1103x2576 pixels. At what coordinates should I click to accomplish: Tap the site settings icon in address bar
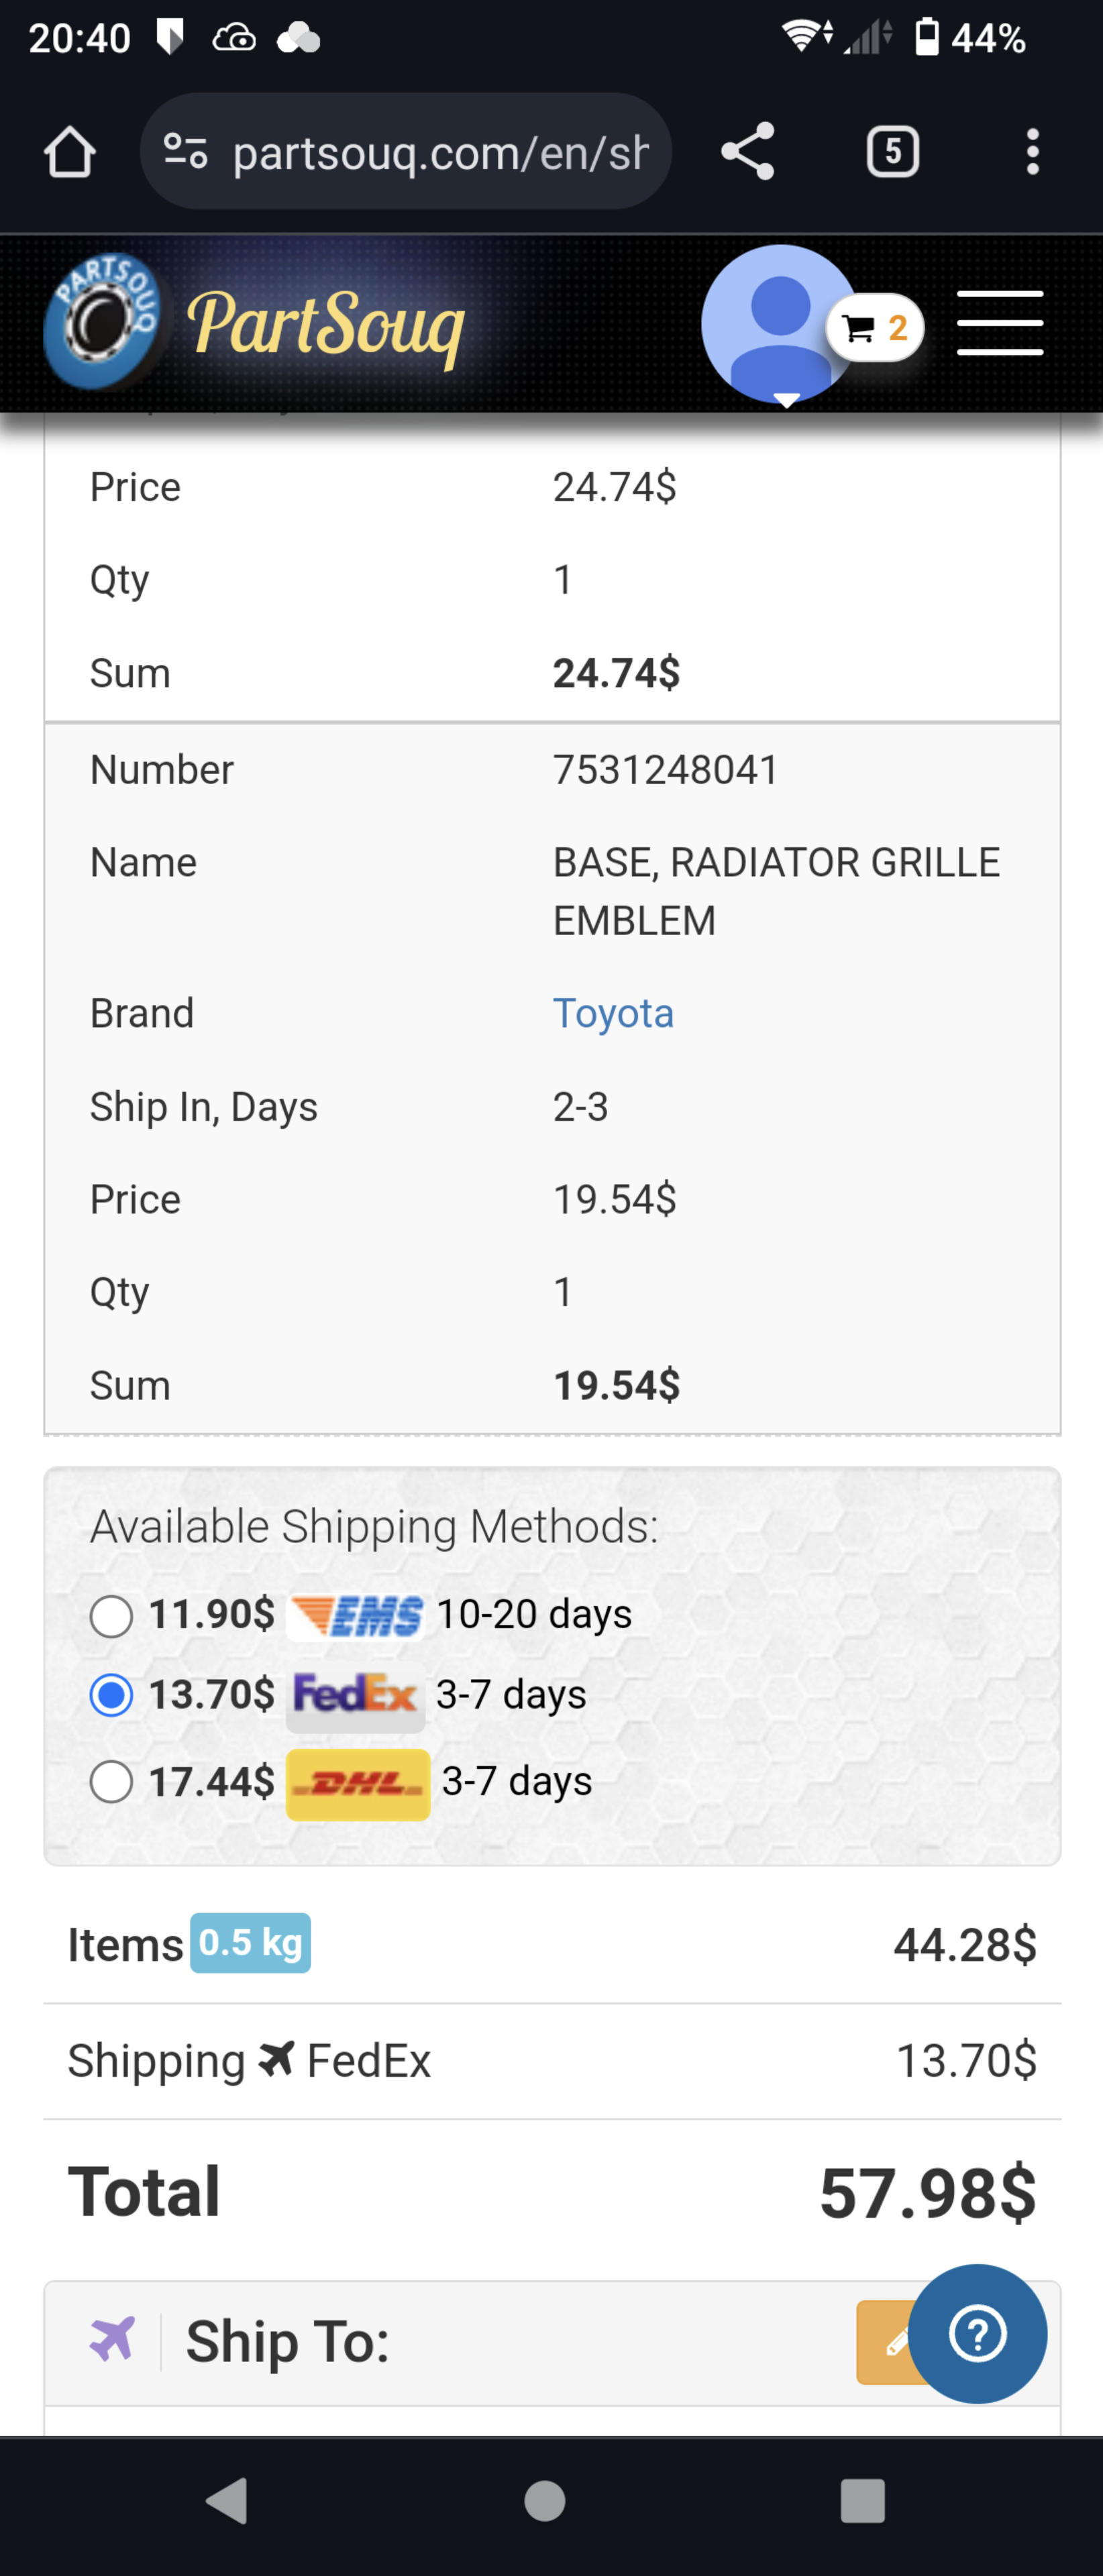(186, 152)
